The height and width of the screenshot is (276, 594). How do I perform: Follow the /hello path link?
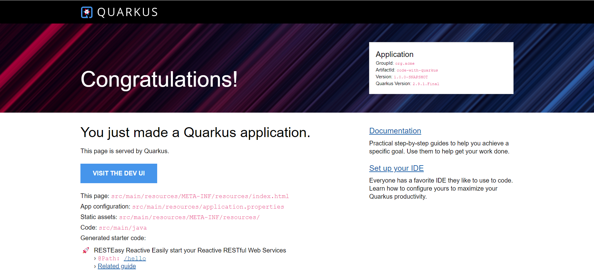135,258
